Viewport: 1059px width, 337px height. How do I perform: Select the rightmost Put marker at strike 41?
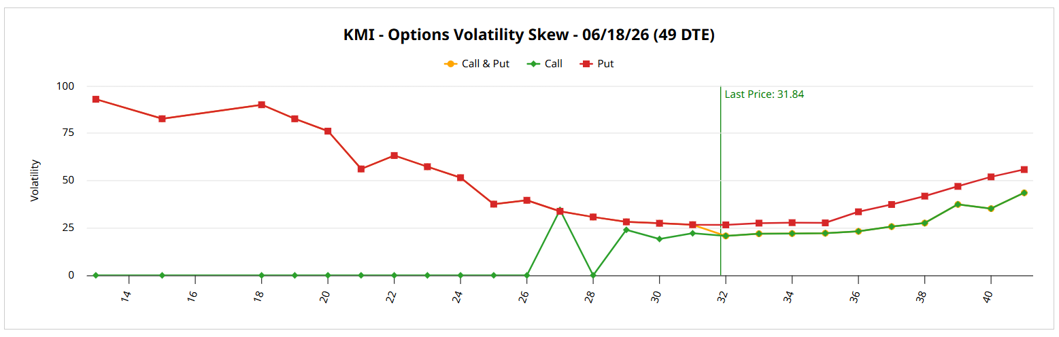click(1024, 170)
